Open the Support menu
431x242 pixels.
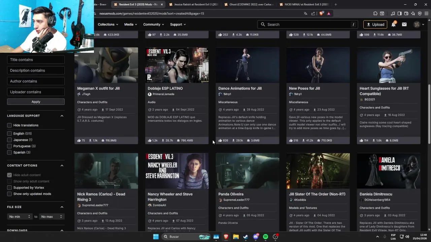(178, 24)
